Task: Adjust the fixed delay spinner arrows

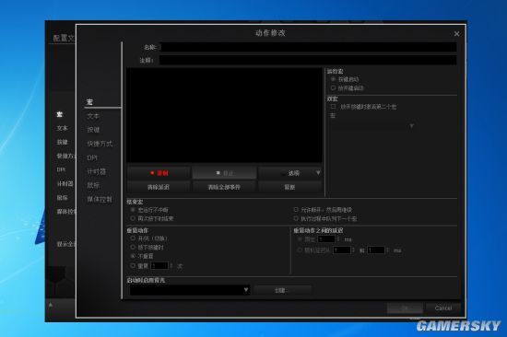Action: (x=338, y=239)
